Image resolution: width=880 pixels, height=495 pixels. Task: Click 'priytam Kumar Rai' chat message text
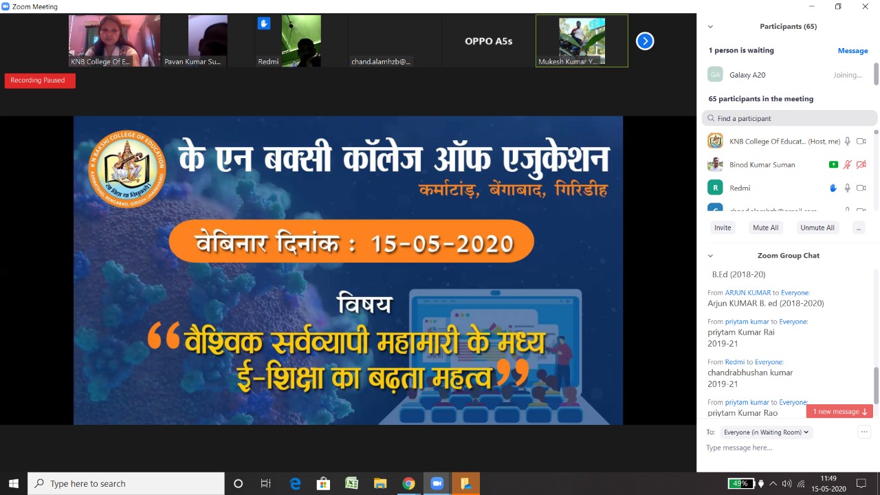pos(741,332)
